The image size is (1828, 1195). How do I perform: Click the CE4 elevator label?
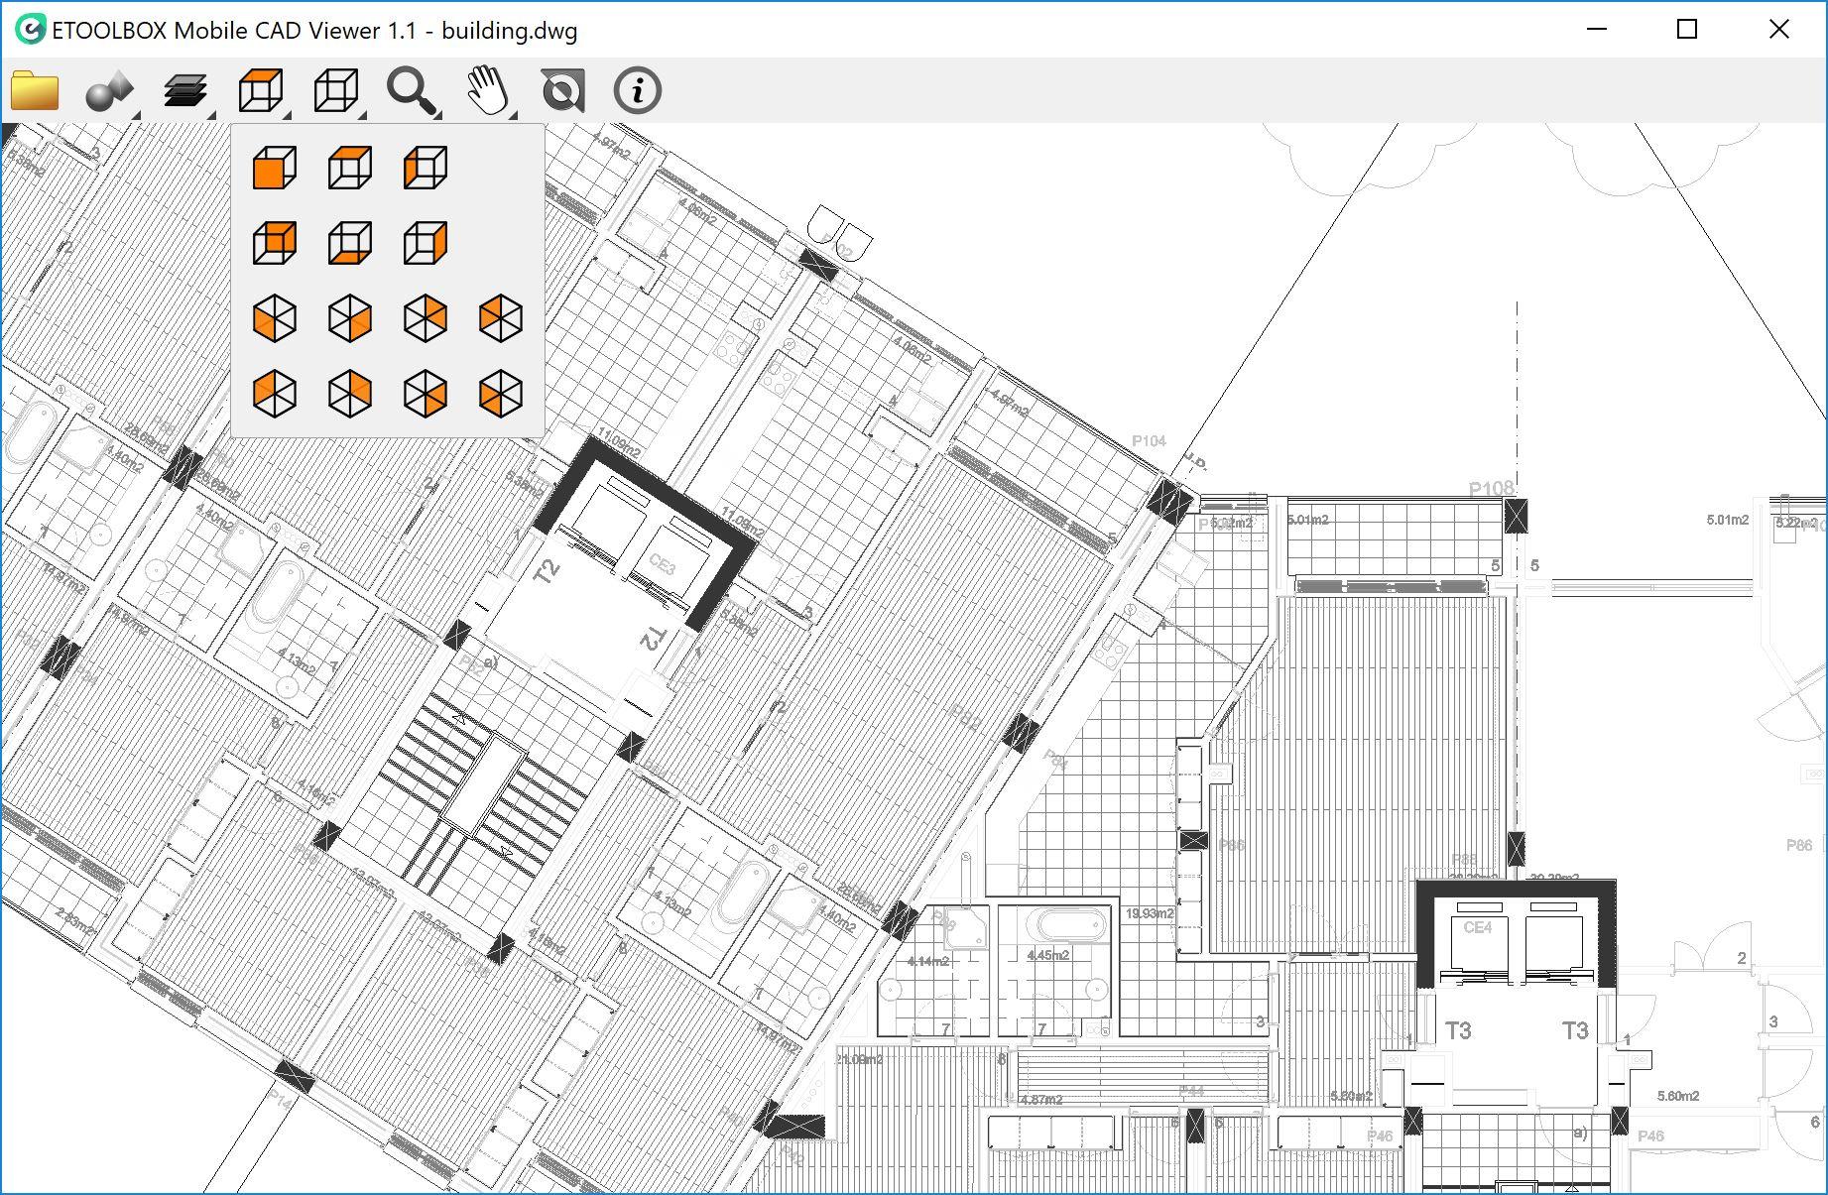click(x=1477, y=927)
